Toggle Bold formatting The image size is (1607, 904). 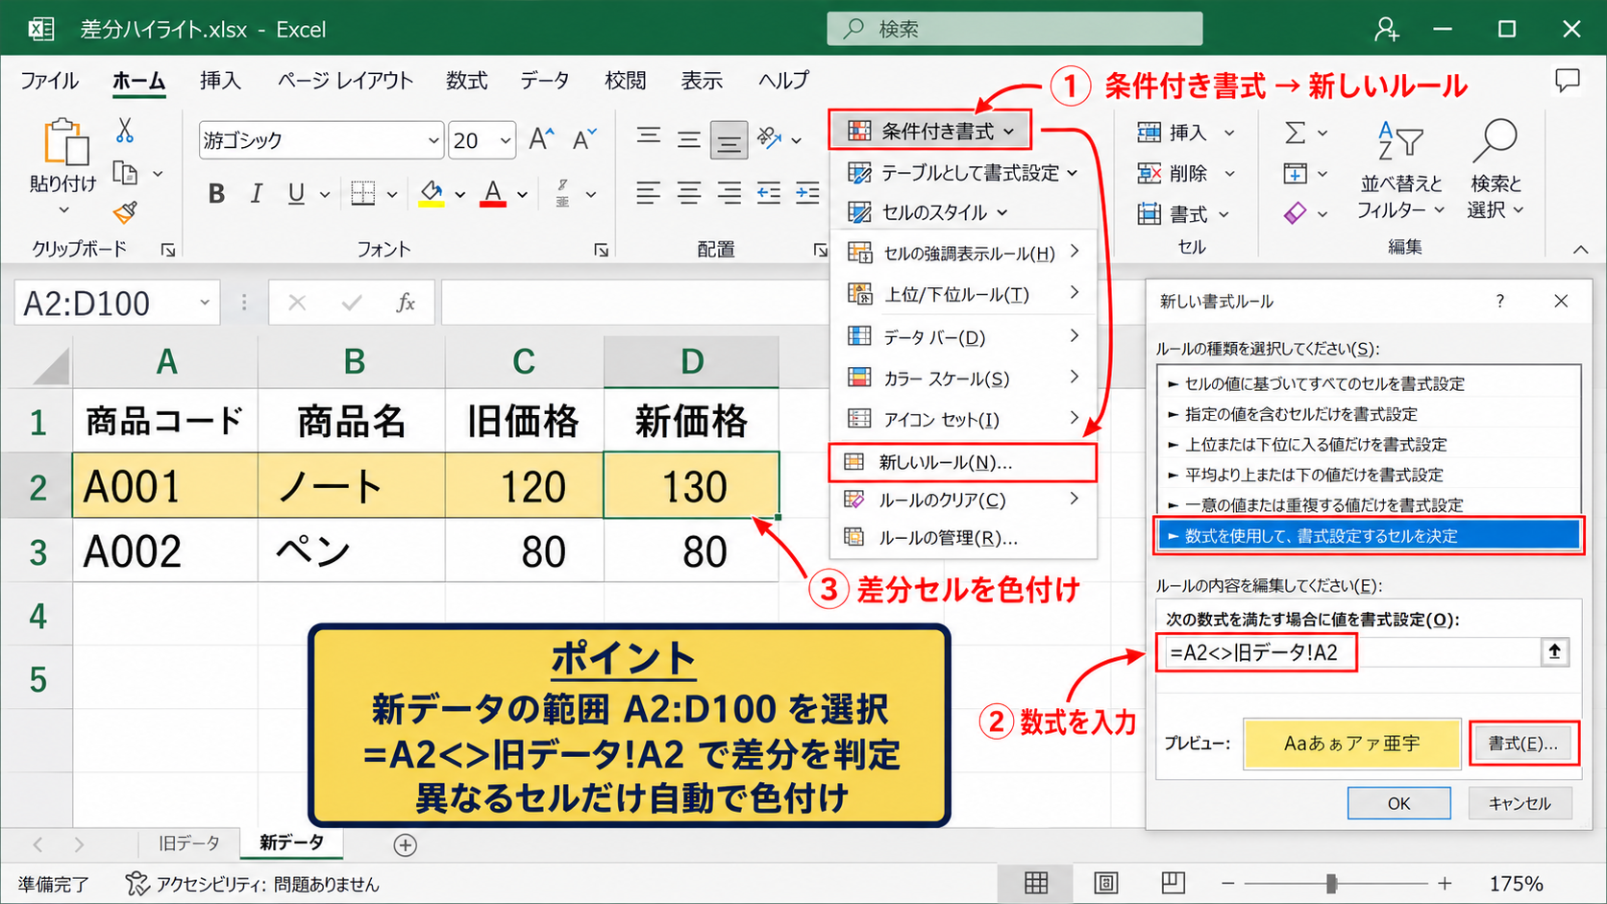click(x=216, y=194)
